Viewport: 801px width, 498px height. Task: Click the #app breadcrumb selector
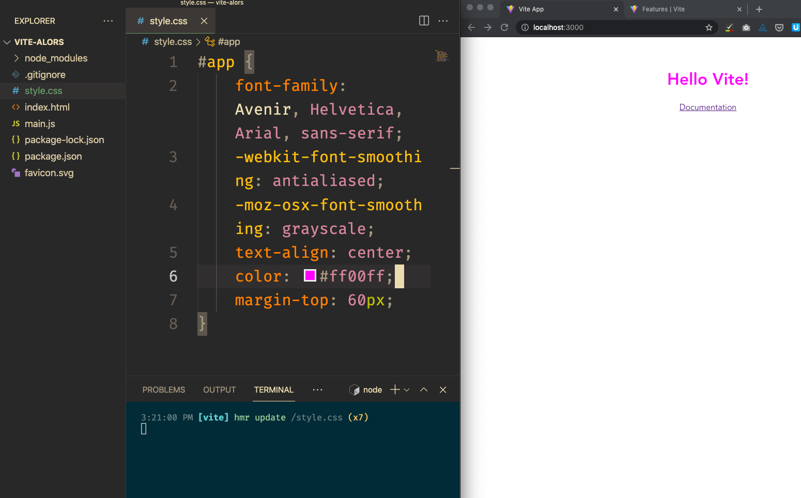coord(229,42)
